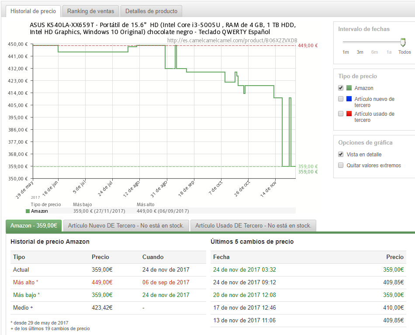Click the date range slider handle
The width and height of the screenshot is (415, 335).
403,42
